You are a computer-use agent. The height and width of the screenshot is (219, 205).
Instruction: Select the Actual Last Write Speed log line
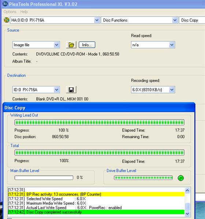pos(96,208)
